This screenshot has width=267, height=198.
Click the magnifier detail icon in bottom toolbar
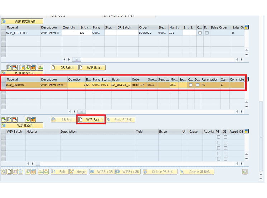(x=4, y=172)
